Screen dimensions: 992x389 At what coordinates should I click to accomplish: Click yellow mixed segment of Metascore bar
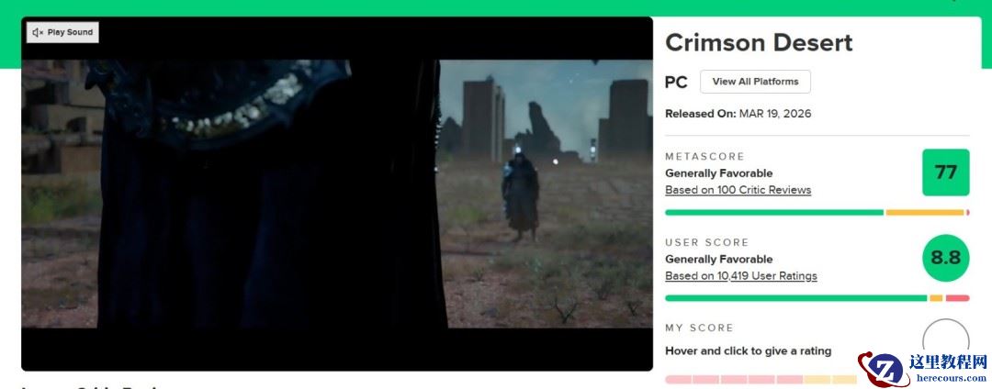coord(925,213)
